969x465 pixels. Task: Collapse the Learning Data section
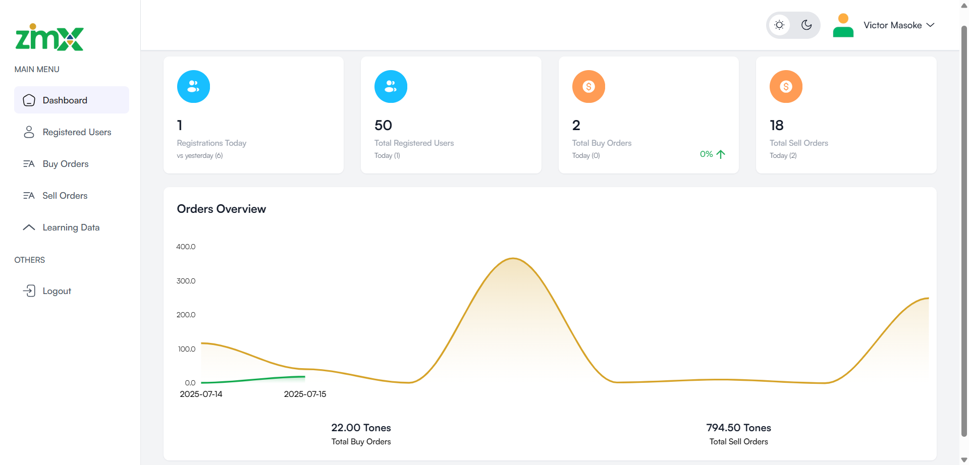pos(71,227)
